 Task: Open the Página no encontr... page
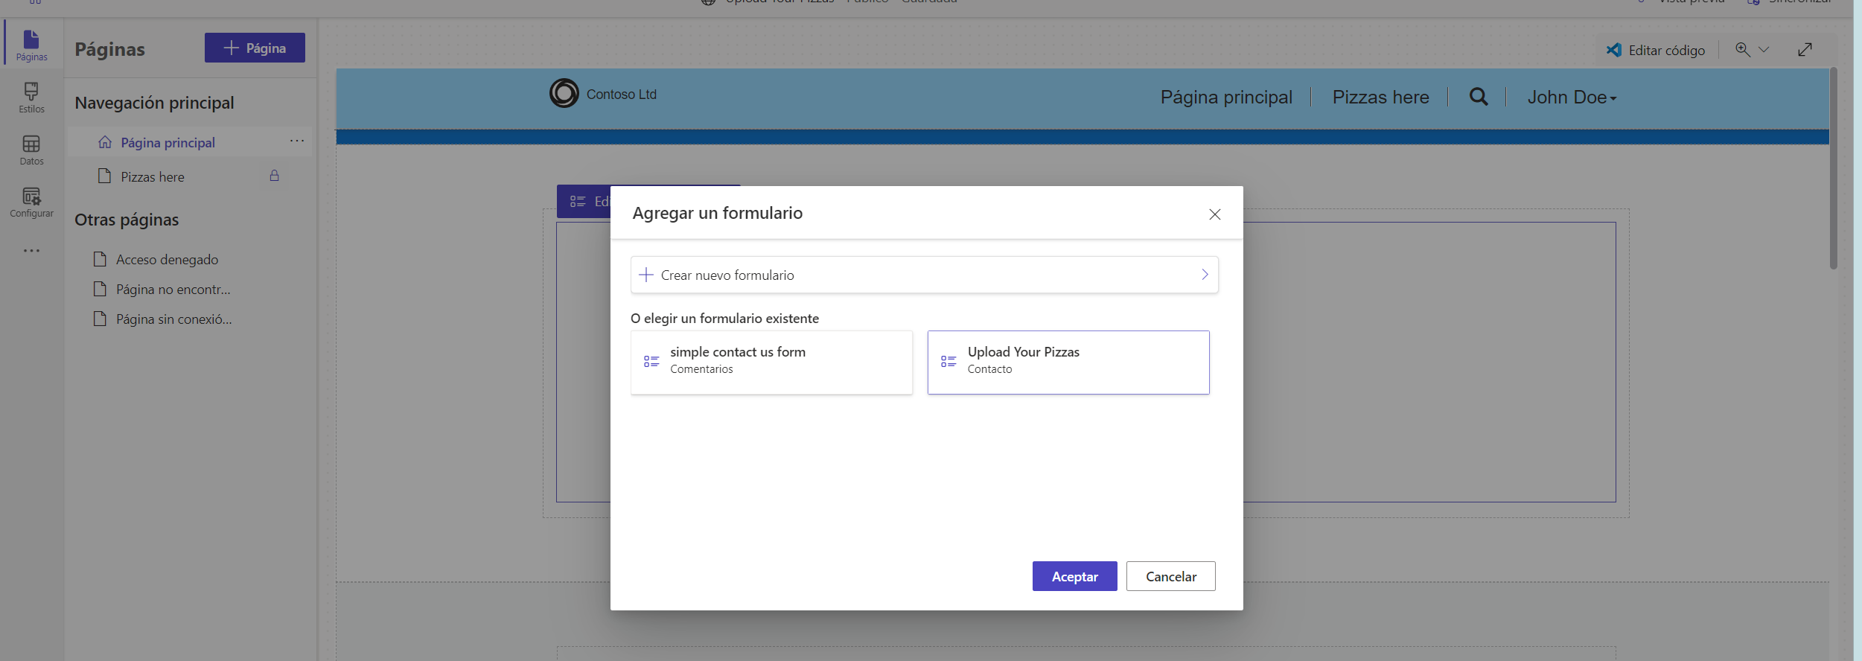pyautogui.click(x=173, y=289)
